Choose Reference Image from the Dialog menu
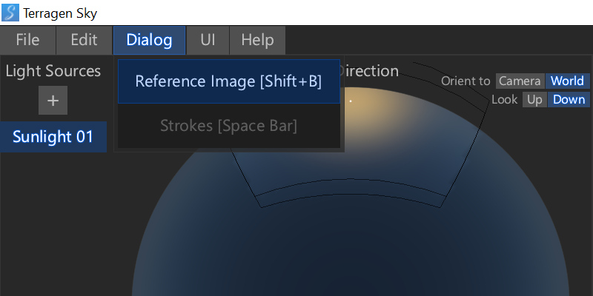This screenshot has height=296, width=593. (228, 81)
